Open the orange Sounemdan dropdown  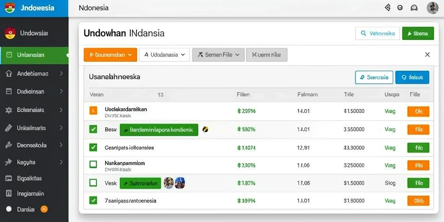111,55
